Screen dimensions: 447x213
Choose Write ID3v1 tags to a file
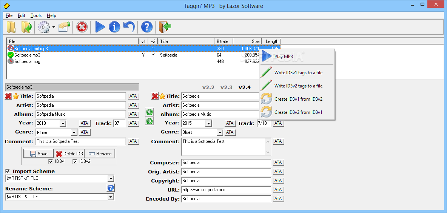[x=297, y=73]
